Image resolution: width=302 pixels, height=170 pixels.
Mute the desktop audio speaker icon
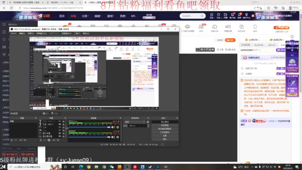click(113, 137)
